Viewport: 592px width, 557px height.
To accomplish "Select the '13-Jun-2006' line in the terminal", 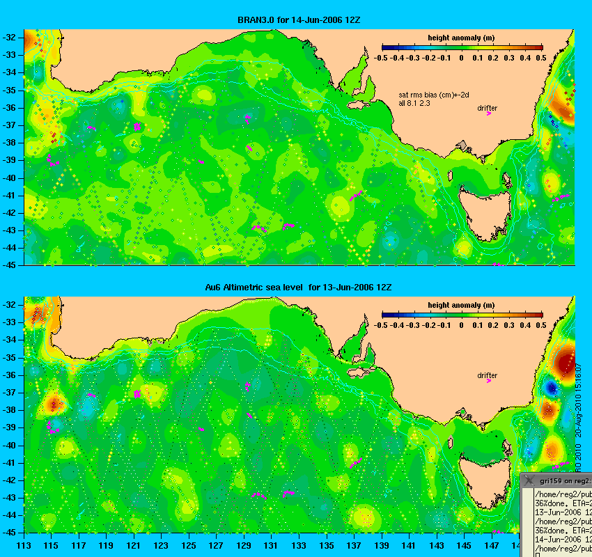I will (x=563, y=512).
